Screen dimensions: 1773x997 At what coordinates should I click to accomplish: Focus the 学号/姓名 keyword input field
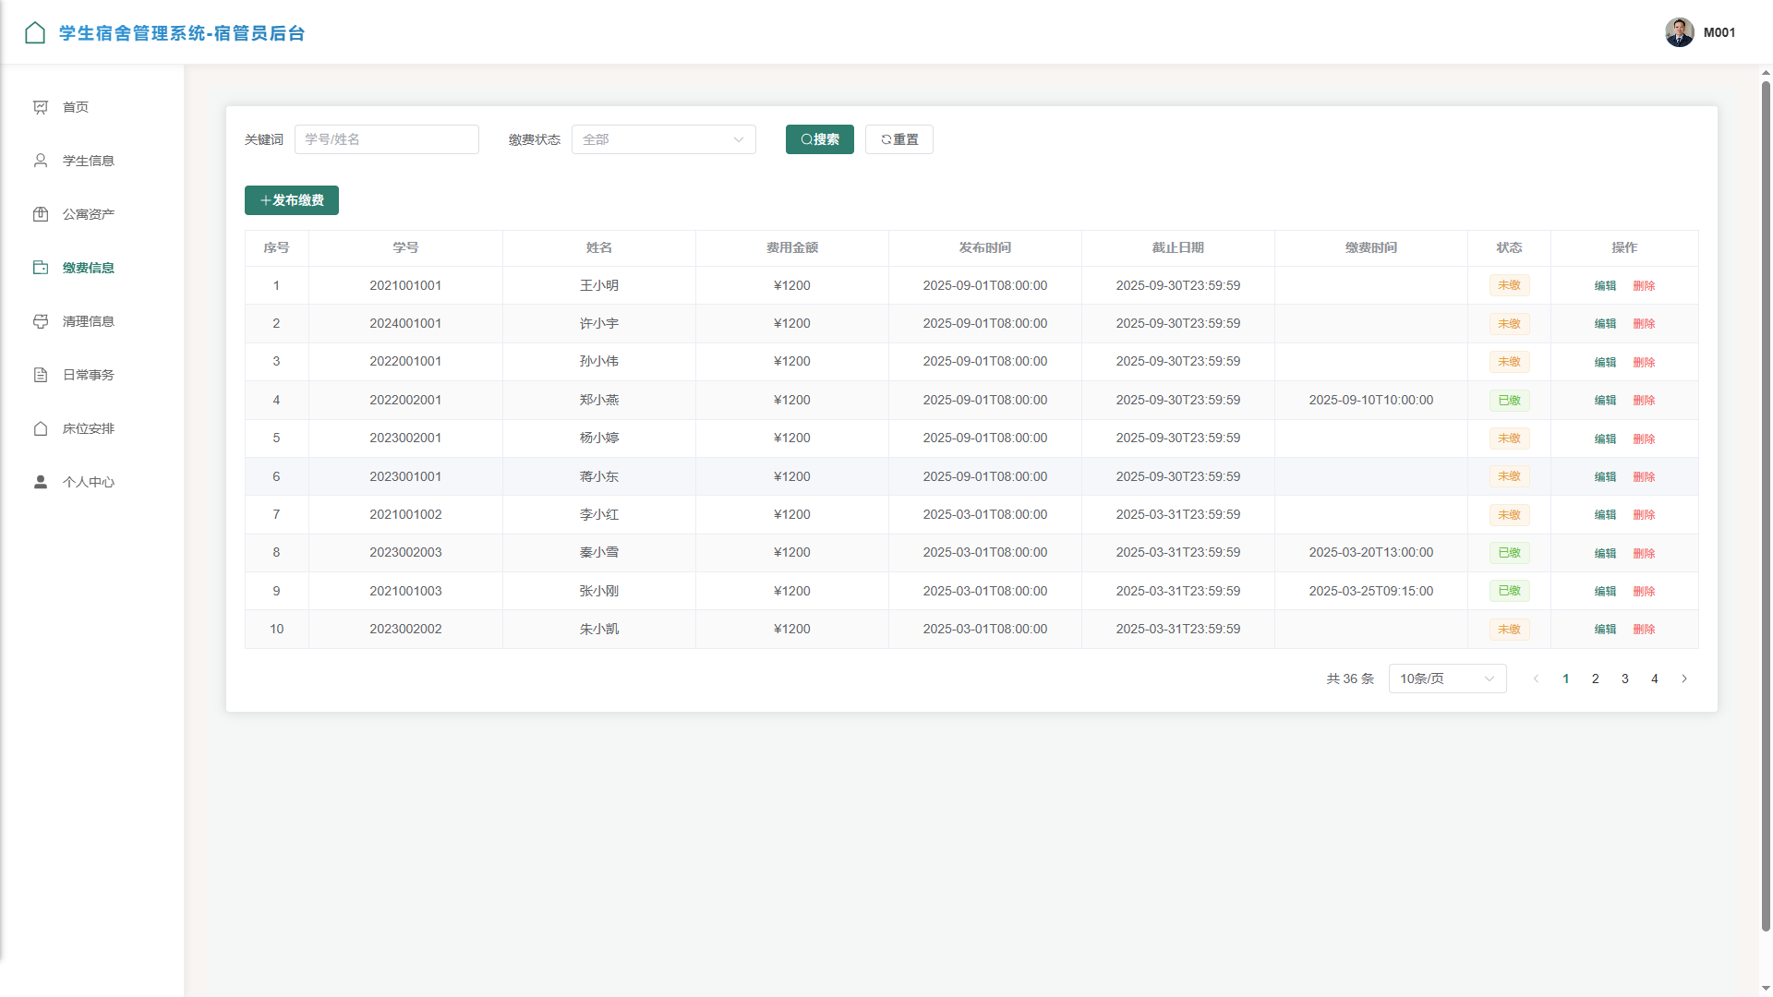pyautogui.click(x=386, y=139)
